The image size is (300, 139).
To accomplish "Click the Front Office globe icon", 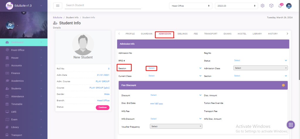I will coord(7,50).
